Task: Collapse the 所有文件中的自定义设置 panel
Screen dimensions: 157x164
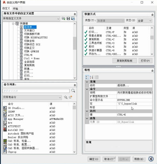Action: tap(75, 14)
